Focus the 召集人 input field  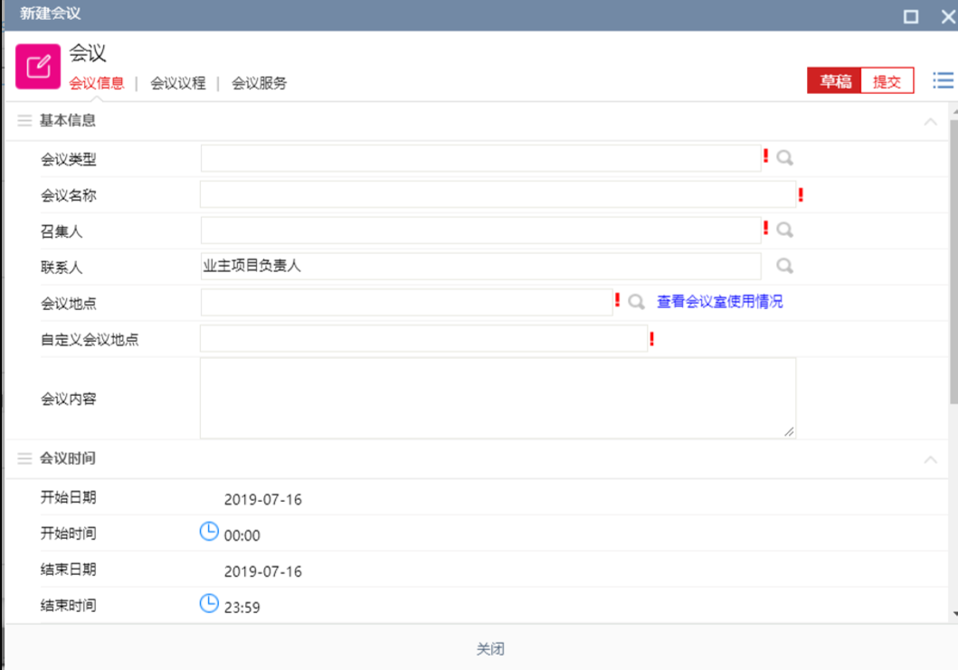point(481,231)
